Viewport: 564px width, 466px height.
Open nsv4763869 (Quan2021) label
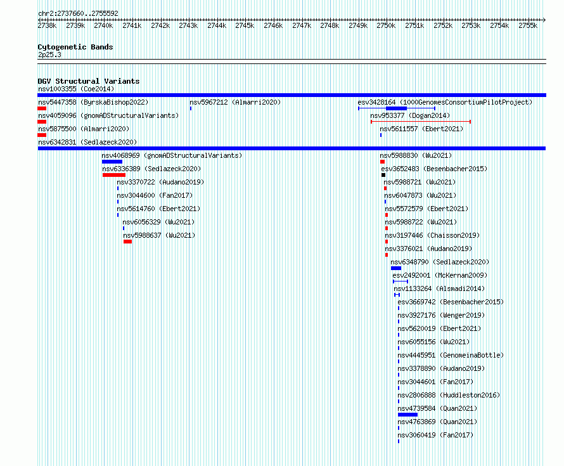(x=437, y=422)
